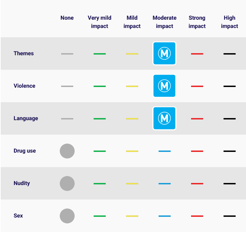Click the Moderate impact column header
This screenshot has width=246, height=232.
click(164, 22)
